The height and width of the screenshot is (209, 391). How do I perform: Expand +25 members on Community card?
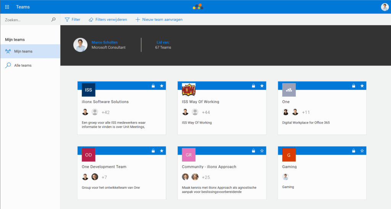tap(206, 177)
